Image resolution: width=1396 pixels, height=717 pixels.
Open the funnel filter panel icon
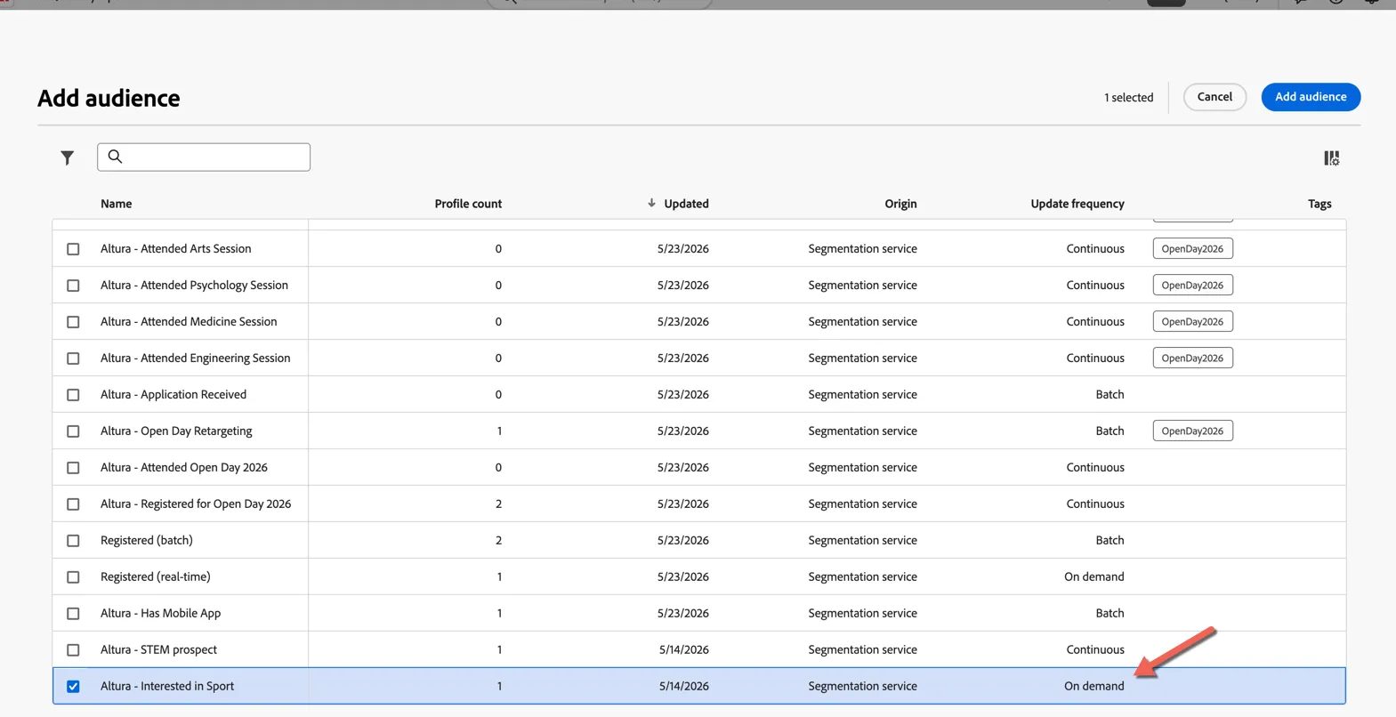[x=68, y=157]
